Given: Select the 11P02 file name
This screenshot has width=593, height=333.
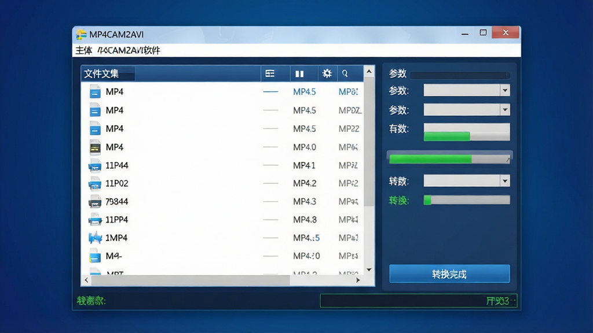Looking at the screenshot, I should click(x=117, y=183).
